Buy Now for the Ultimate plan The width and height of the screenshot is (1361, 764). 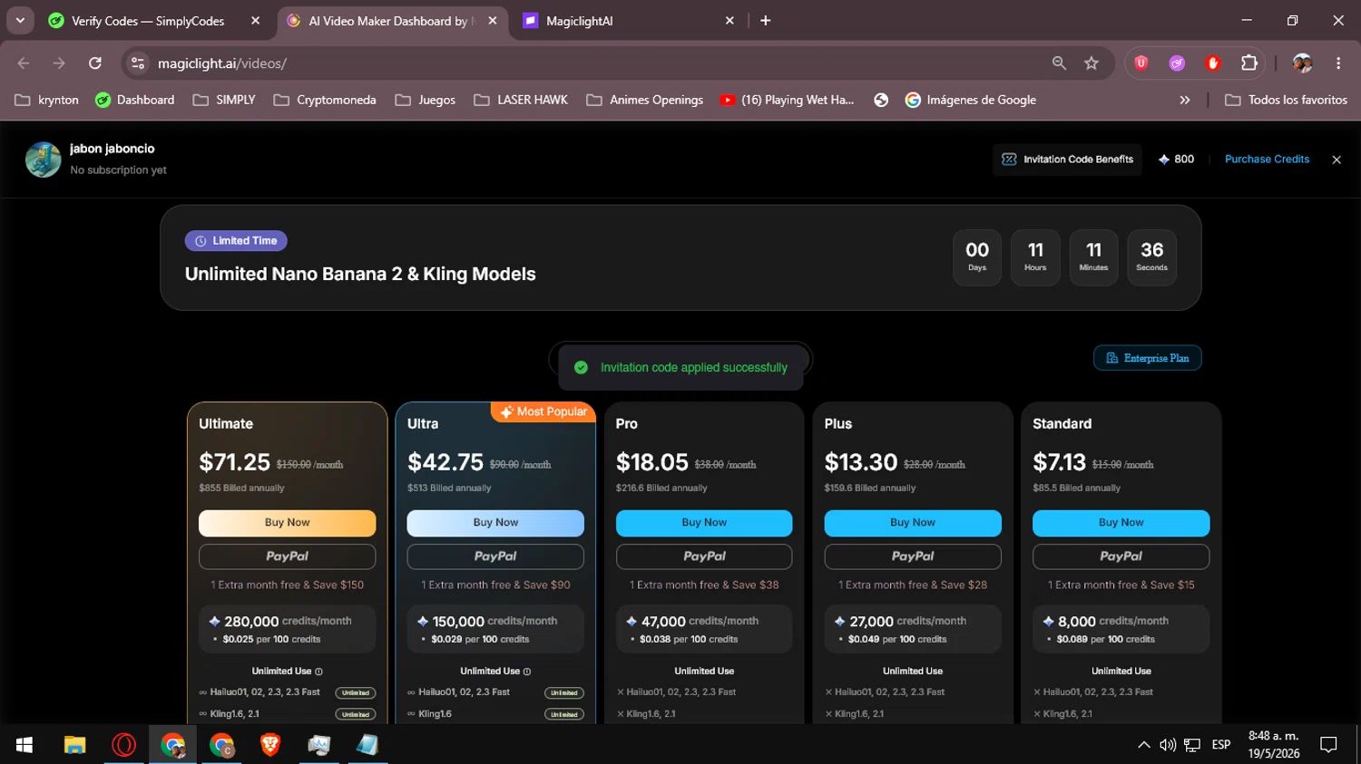pyautogui.click(x=287, y=523)
